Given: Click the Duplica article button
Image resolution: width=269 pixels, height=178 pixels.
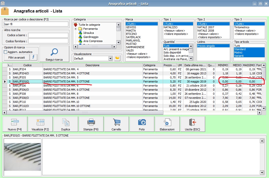Looking at the screenshot, I should (x=66, y=124).
